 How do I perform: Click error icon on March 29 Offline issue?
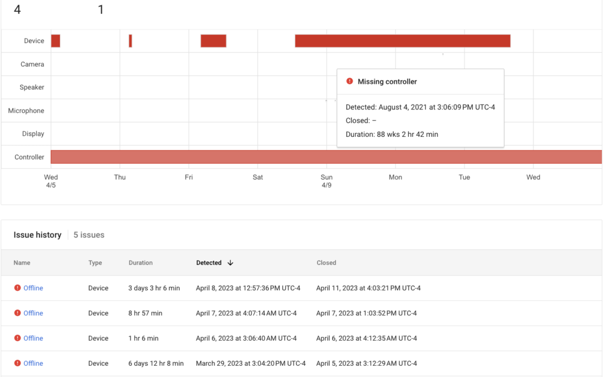17,363
